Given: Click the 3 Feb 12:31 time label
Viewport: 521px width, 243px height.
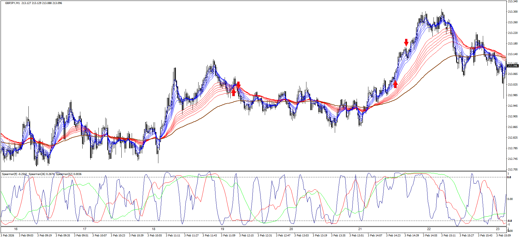Looking at the screenshot, I should pos(265,236).
